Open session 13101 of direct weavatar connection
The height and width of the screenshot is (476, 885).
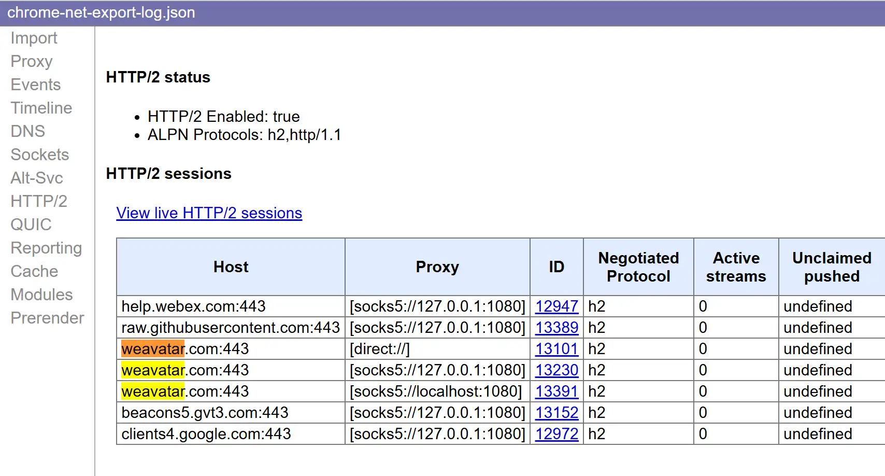[x=556, y=349]
